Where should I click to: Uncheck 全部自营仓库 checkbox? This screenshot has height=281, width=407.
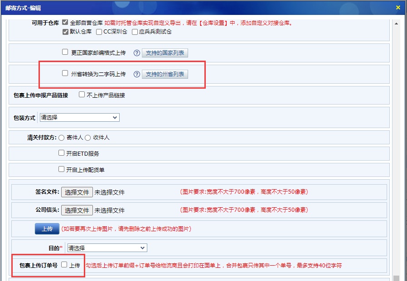65,22
